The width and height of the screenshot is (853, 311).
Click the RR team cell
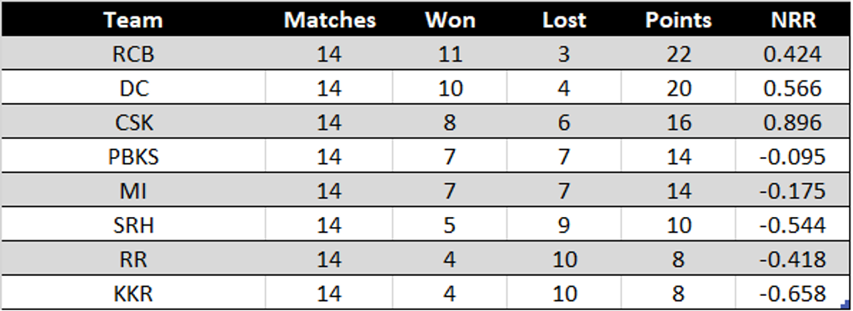[x=133, y=259]
